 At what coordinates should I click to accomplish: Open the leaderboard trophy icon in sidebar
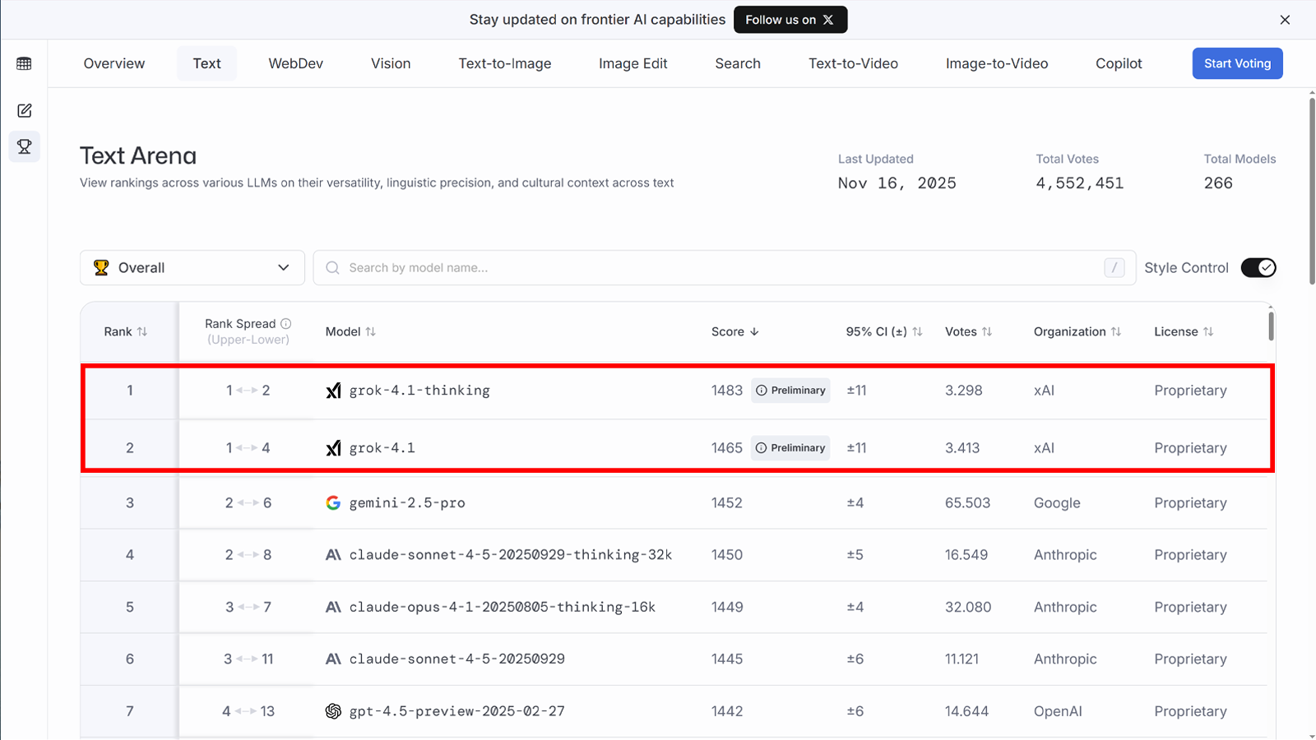tap(24, 147)
